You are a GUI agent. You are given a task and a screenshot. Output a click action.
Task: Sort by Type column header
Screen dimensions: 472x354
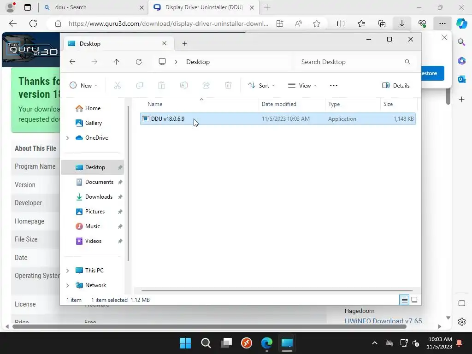click(353, 104)
